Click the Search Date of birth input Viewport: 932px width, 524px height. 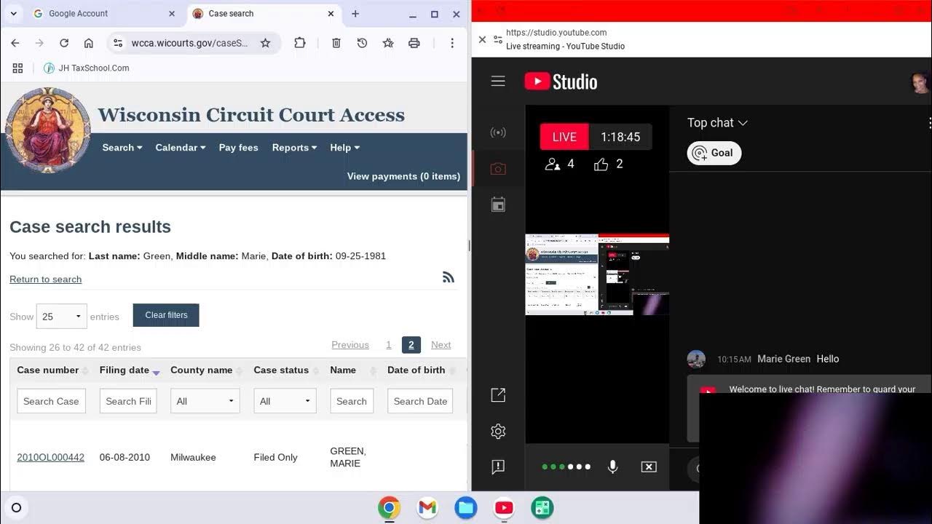[x=420, y=401]
